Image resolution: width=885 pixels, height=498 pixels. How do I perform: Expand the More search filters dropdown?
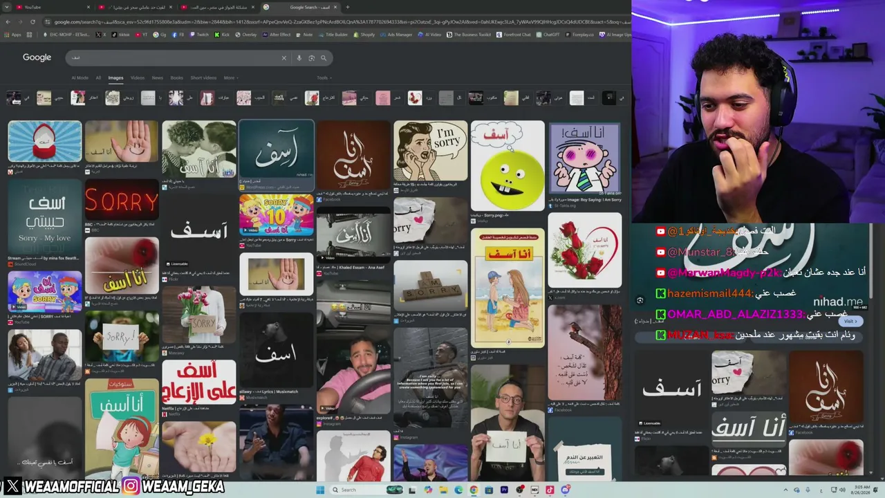point(230,77)
